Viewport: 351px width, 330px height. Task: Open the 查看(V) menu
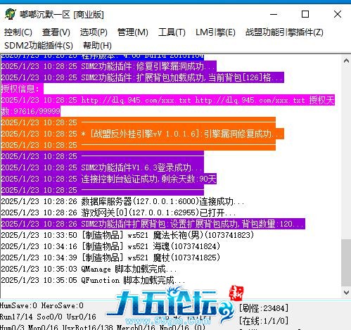pos(56,32)
